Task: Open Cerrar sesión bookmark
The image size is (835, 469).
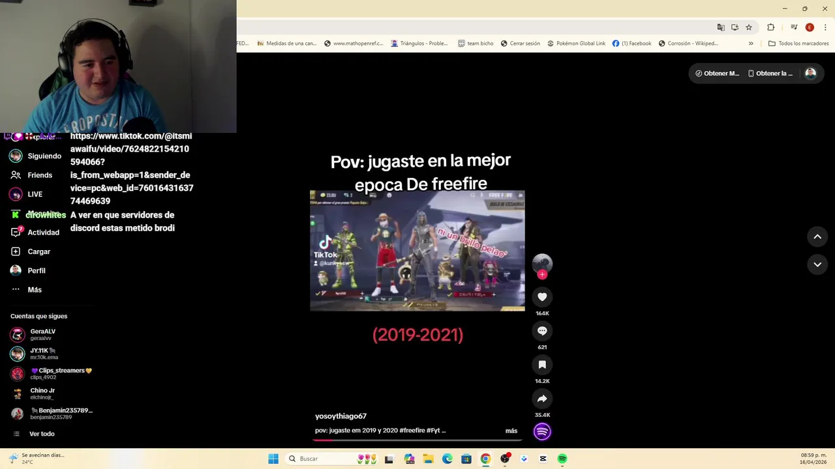Action: tap(521, 44)
